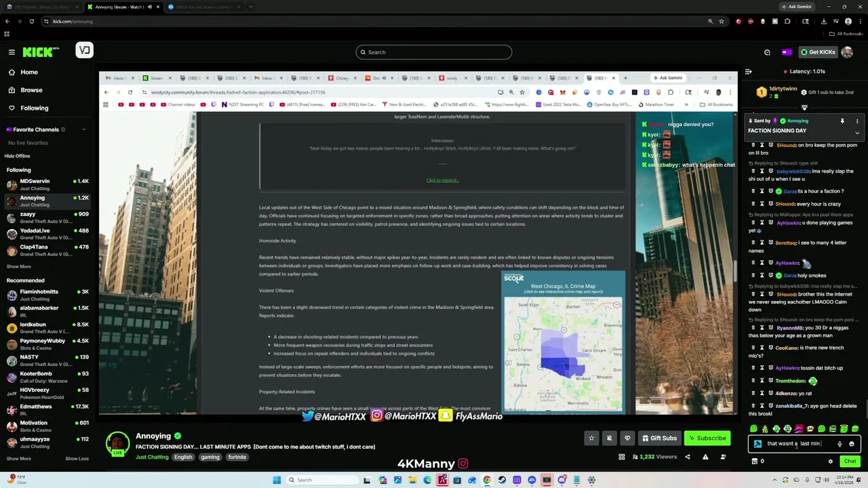Open Chrome from the Windows taskbar

point(487,480)
